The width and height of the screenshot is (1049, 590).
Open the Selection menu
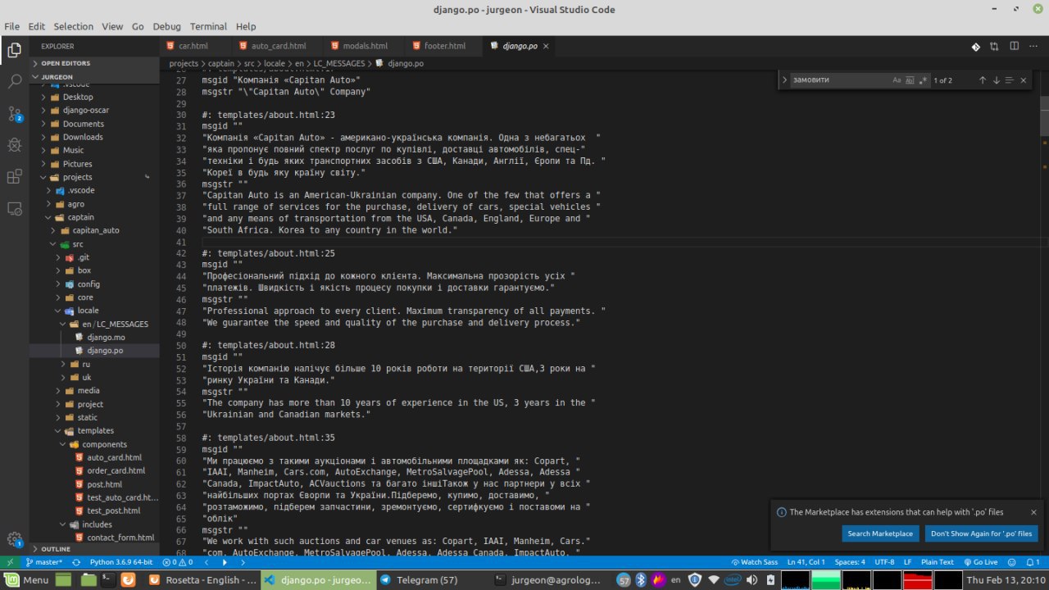pyautogui.click(x=74, y=26)
